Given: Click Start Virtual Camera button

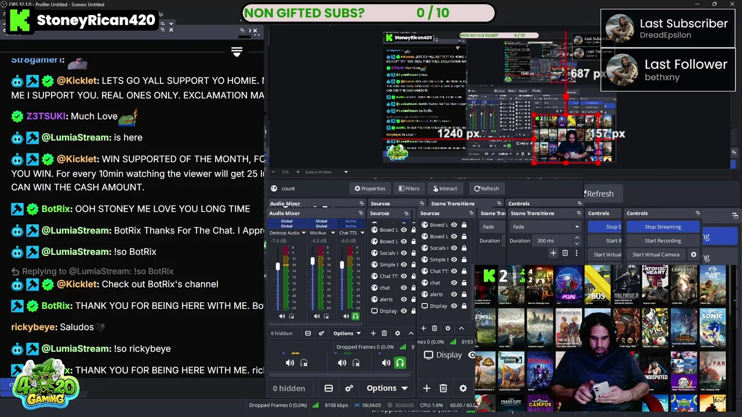Looking at the screenshot, I should click(656, 254).
